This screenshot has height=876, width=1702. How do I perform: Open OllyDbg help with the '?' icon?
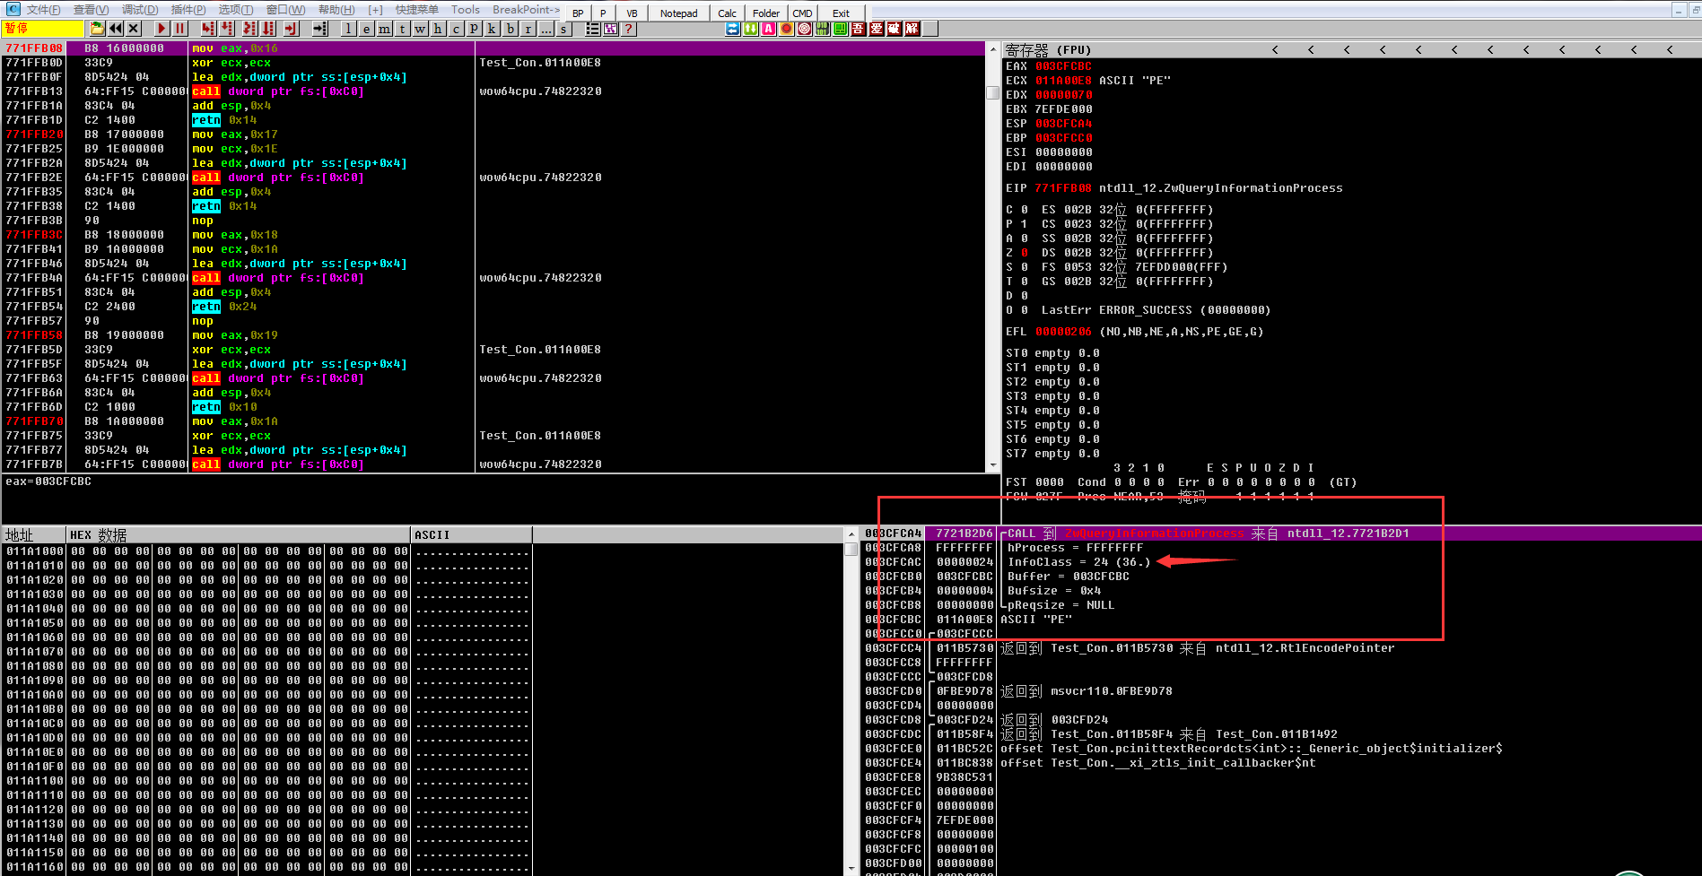click(628, 29)
